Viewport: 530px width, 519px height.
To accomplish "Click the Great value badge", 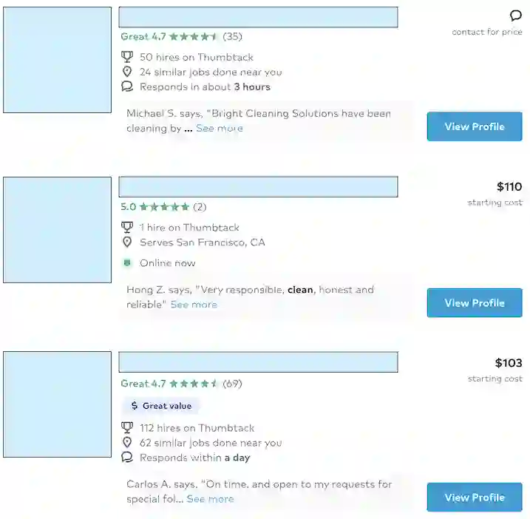I will click(160, 406).
